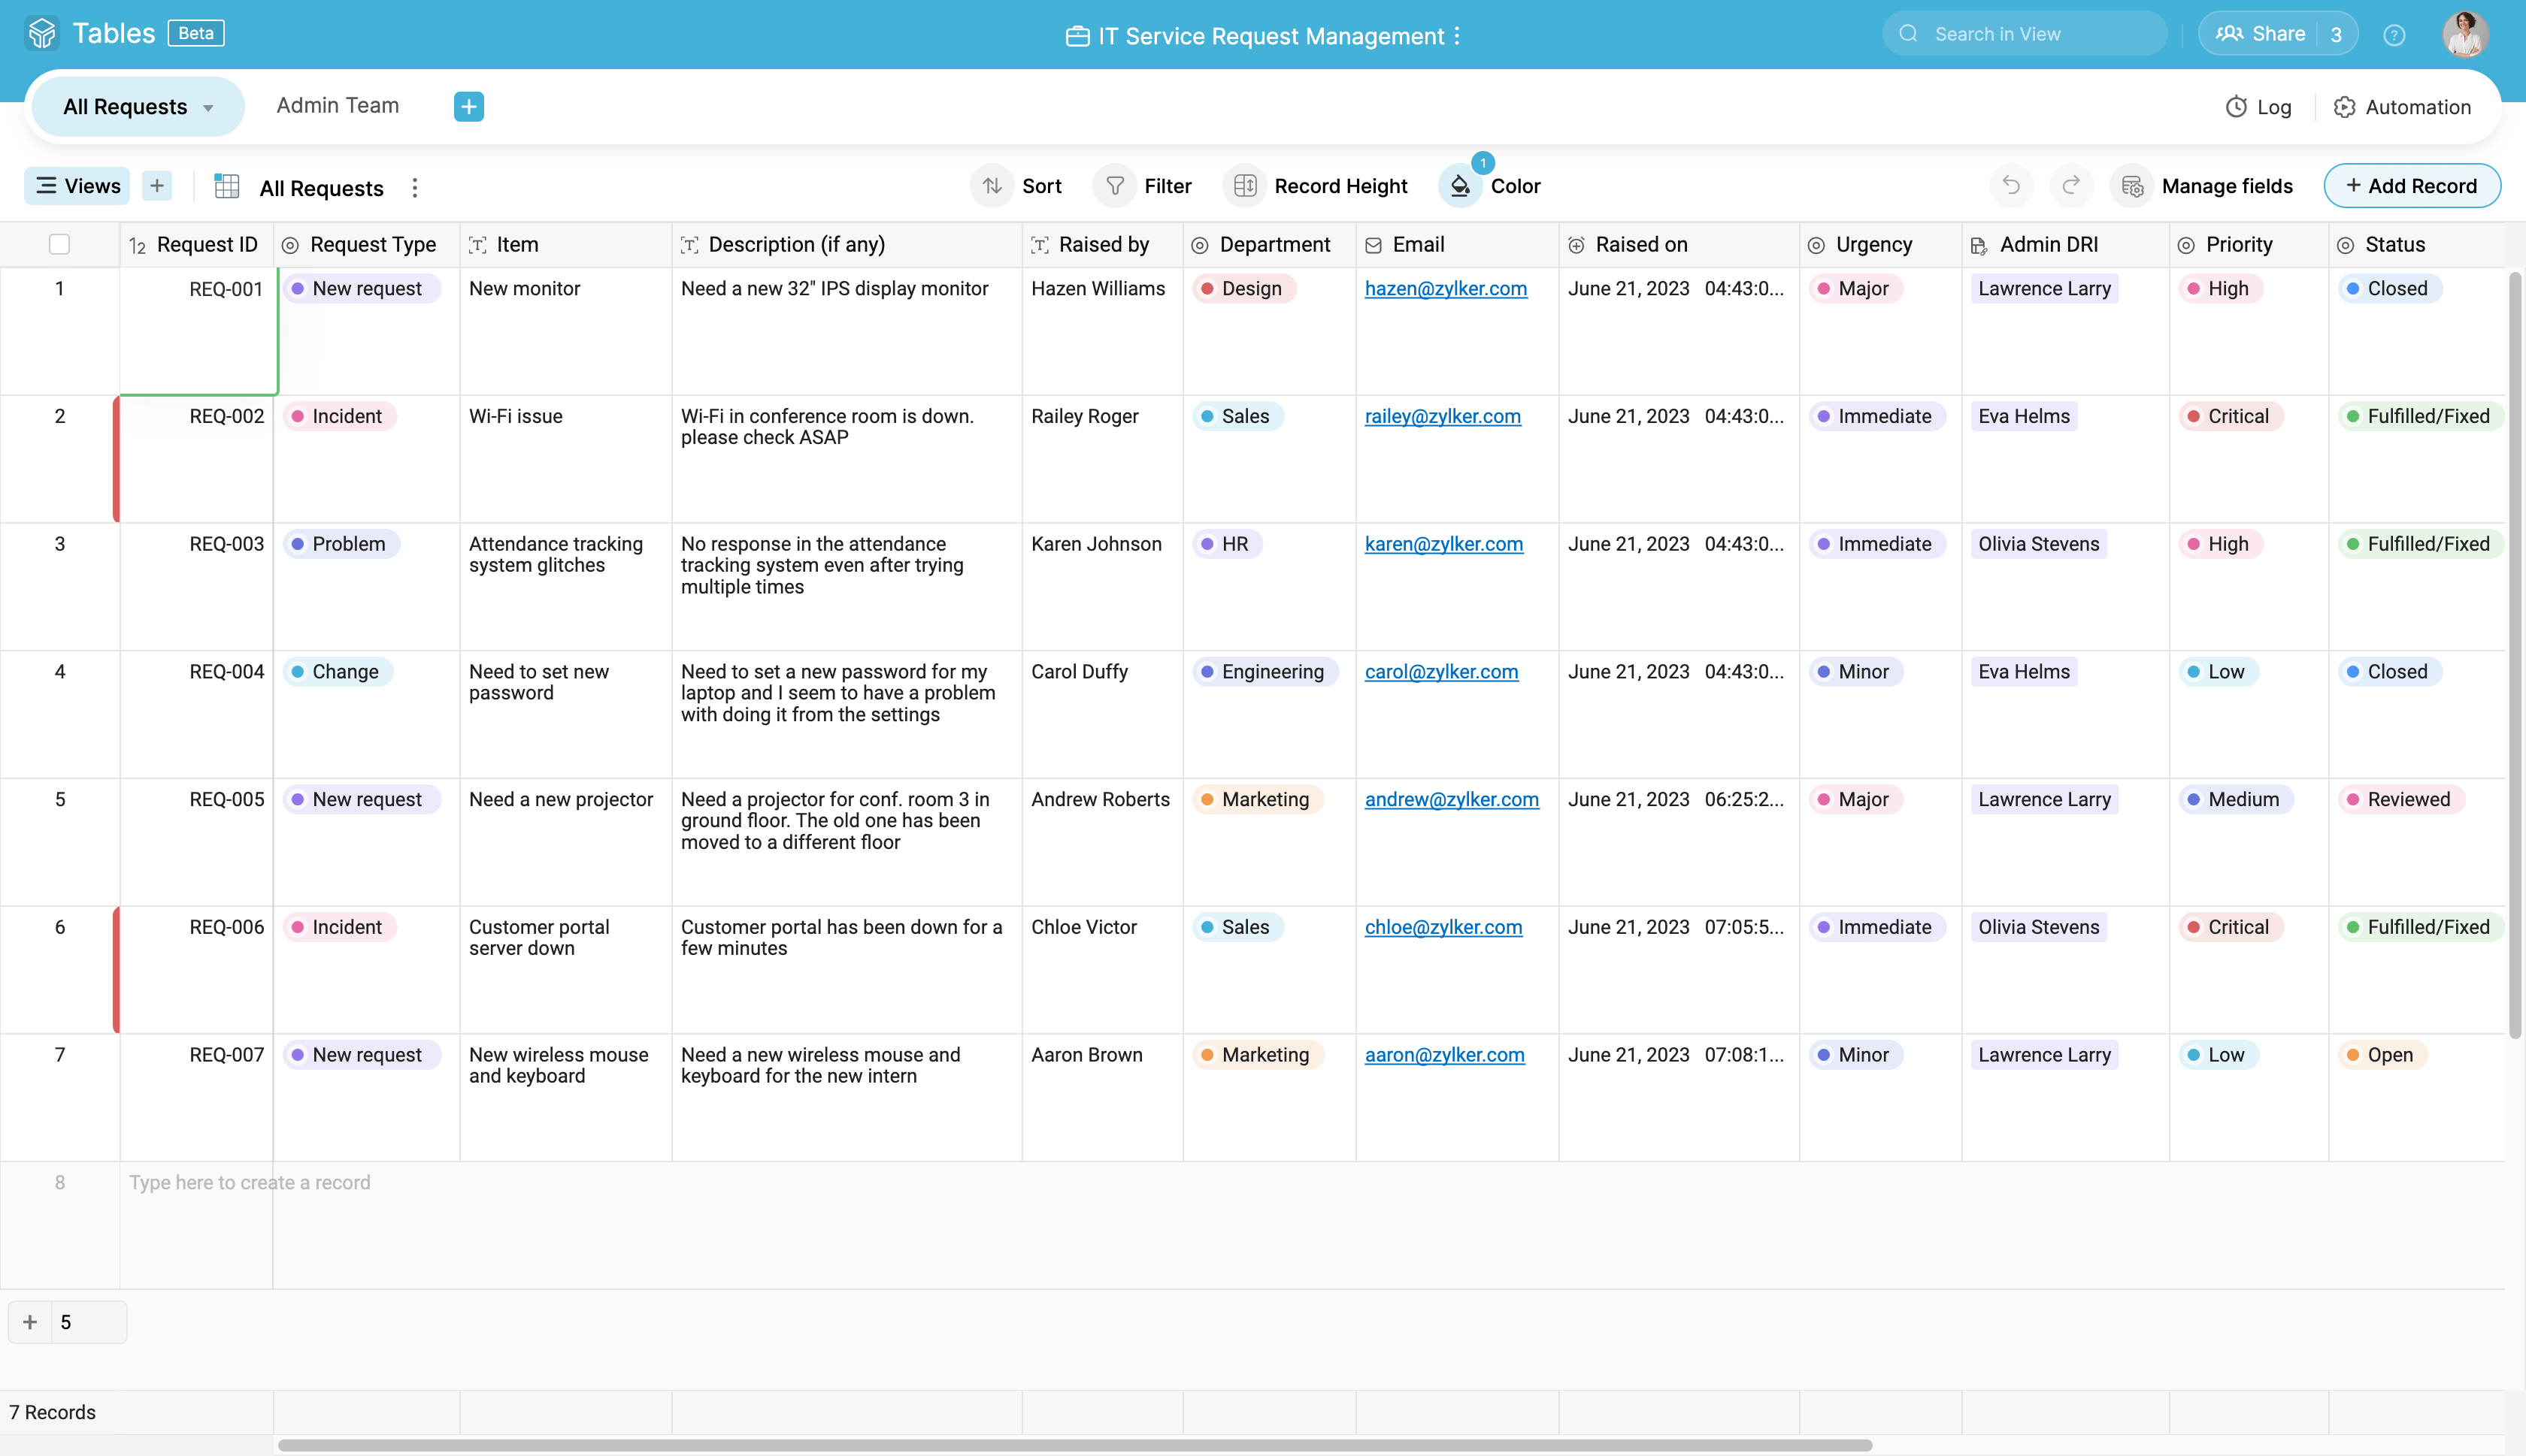
Task: Click the redo arrow icon
Action: (x=2071, y=186)
